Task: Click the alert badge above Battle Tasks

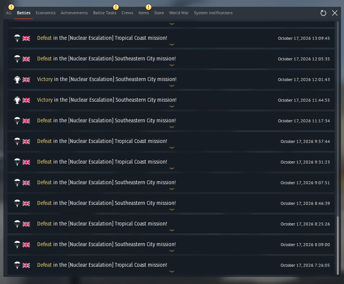Action: tap(116, 7)
